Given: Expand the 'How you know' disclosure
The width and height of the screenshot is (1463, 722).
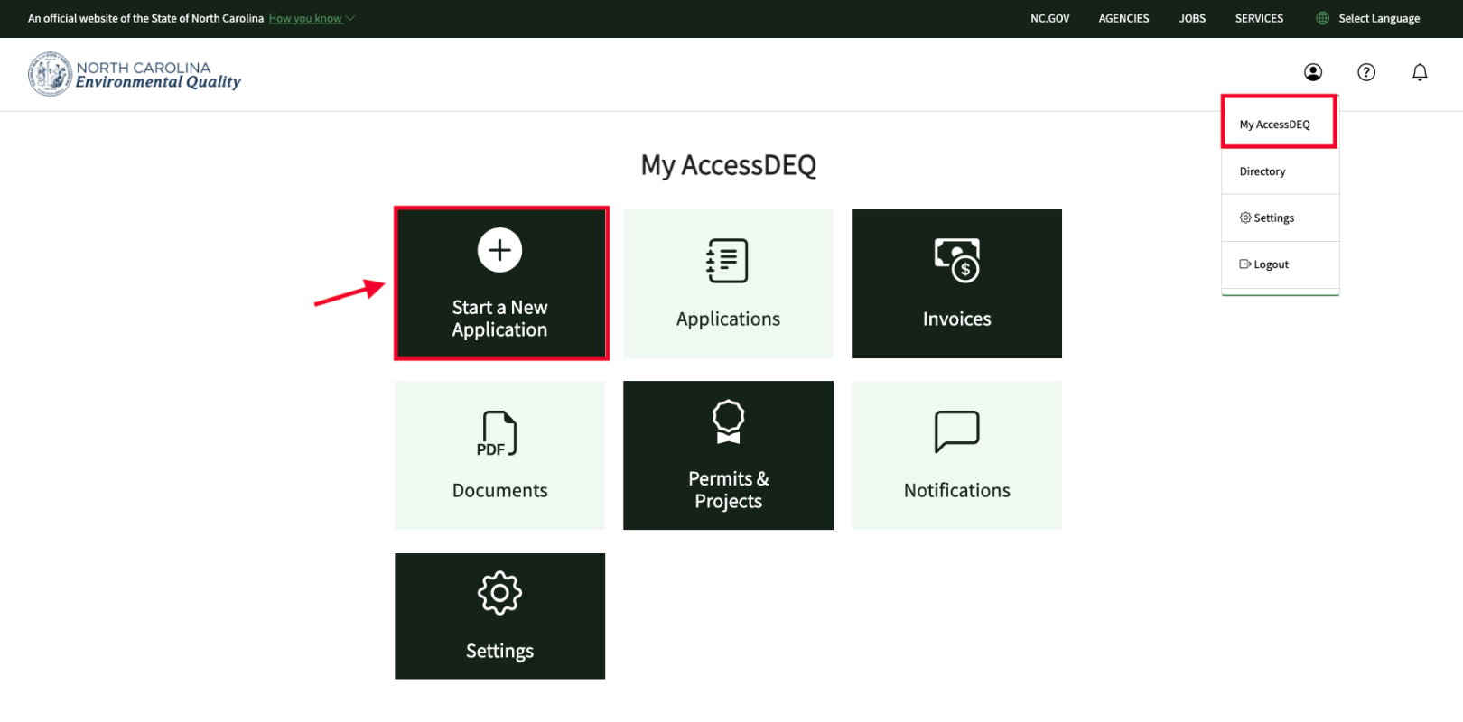Looking at the screenshot, I should click(x=311, y=18).
